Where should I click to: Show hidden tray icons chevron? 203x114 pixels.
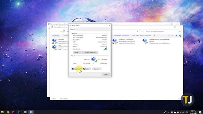coord(169,112)
